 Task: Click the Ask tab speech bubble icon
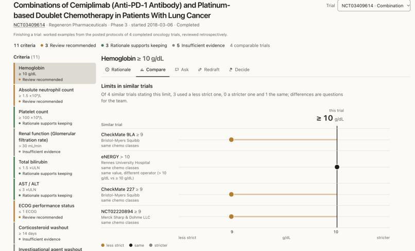pos(177,69)
